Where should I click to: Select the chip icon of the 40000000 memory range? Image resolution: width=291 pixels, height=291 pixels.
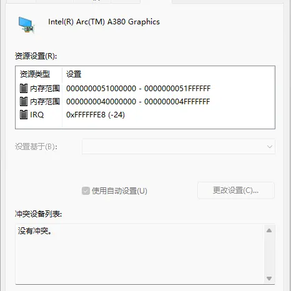[x=24, y=101]
